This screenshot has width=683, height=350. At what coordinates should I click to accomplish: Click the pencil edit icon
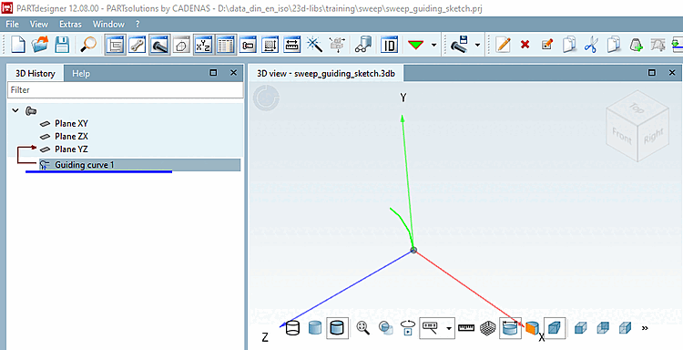click(503, 45)
